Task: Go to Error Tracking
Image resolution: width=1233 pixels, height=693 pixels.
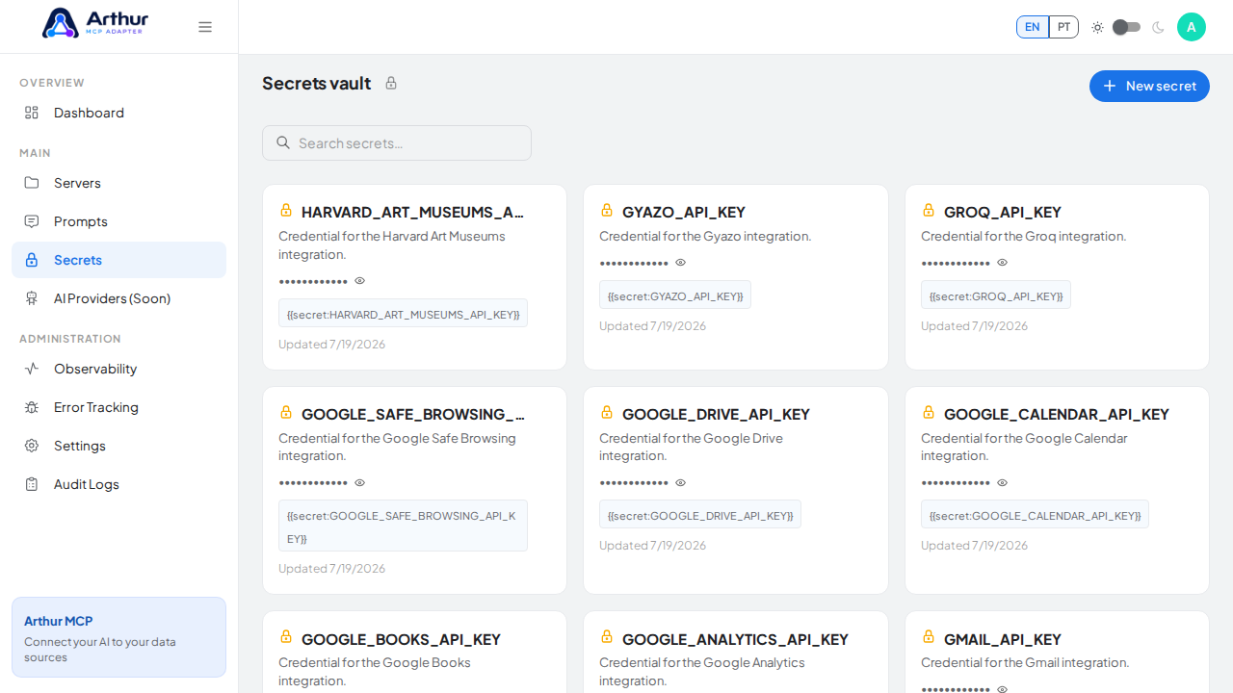Action: click(118, 407)
